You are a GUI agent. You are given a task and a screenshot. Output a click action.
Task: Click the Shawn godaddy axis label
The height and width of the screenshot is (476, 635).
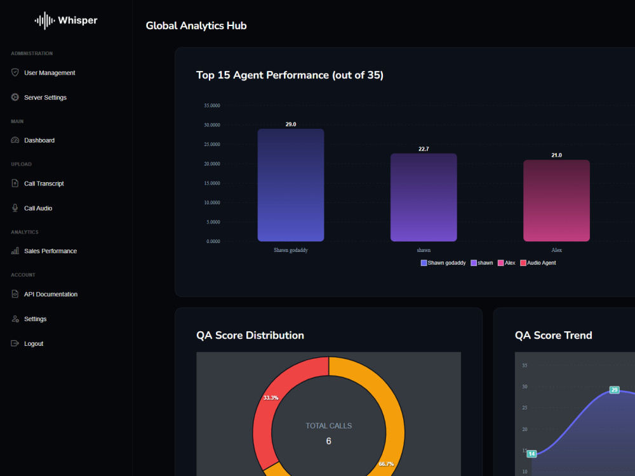[x=291, y=250]
